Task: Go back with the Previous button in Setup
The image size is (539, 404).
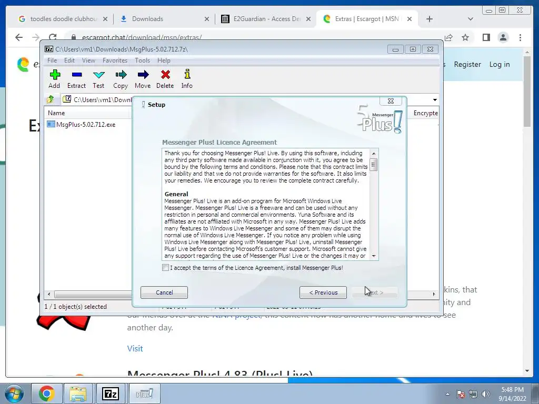Action: click(323, 292)
